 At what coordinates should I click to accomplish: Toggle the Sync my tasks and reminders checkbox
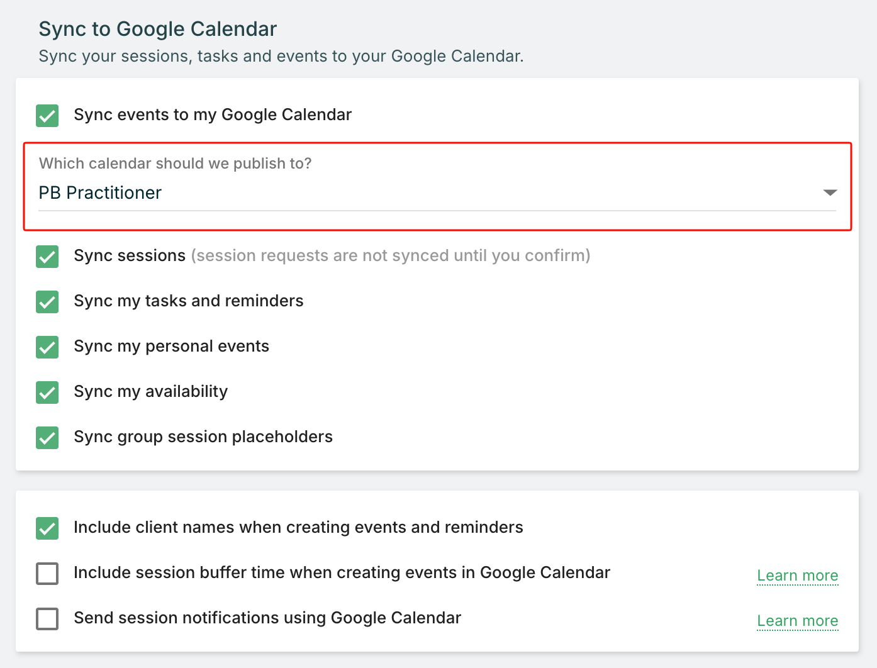coord(47,302)
